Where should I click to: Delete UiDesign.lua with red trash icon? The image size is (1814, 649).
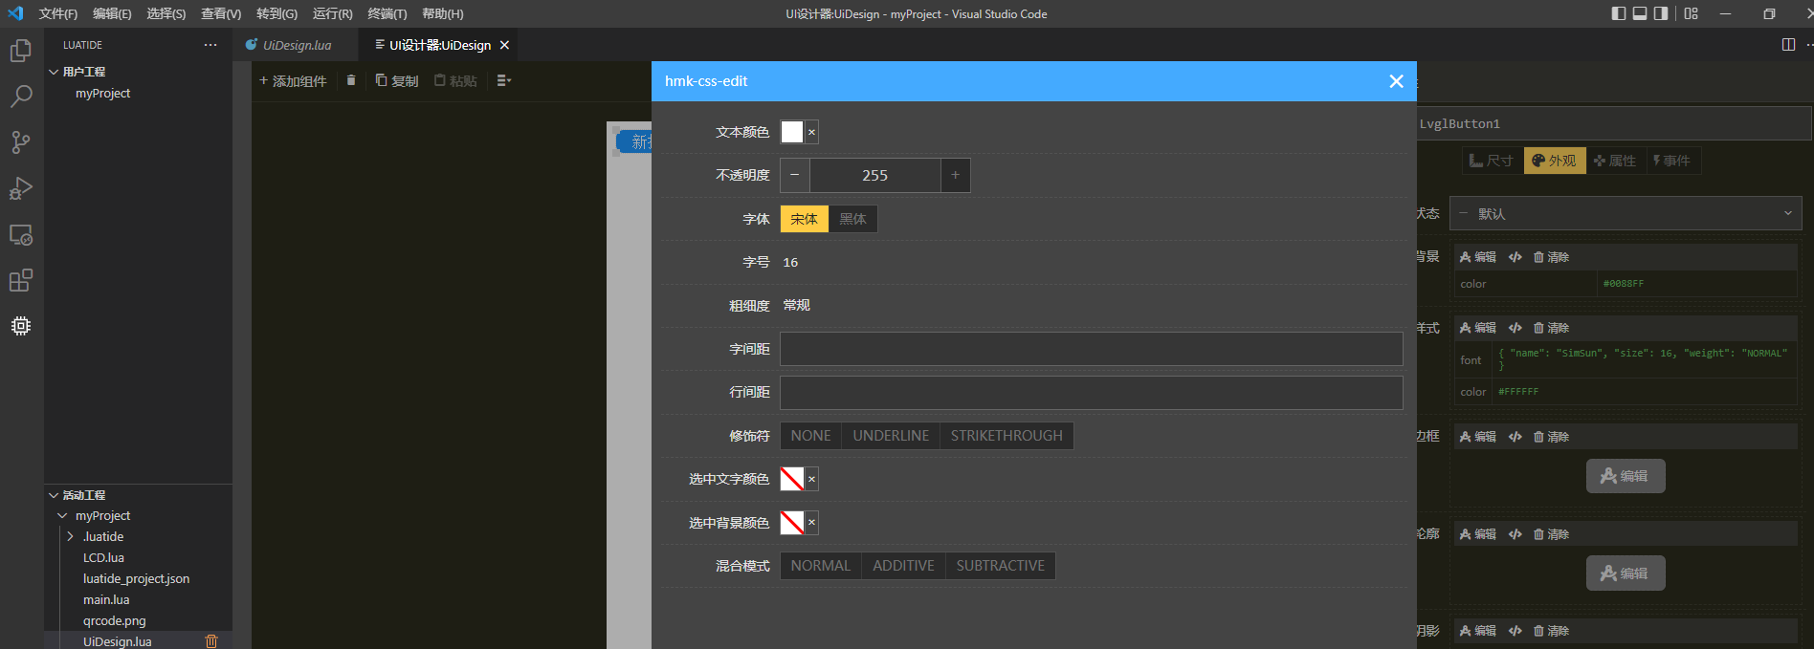211,641
